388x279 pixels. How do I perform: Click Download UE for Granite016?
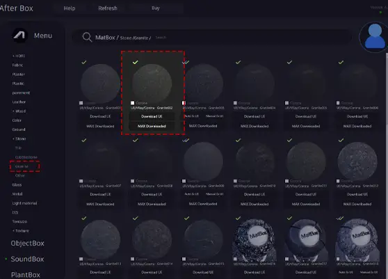[x=254, y=272]
